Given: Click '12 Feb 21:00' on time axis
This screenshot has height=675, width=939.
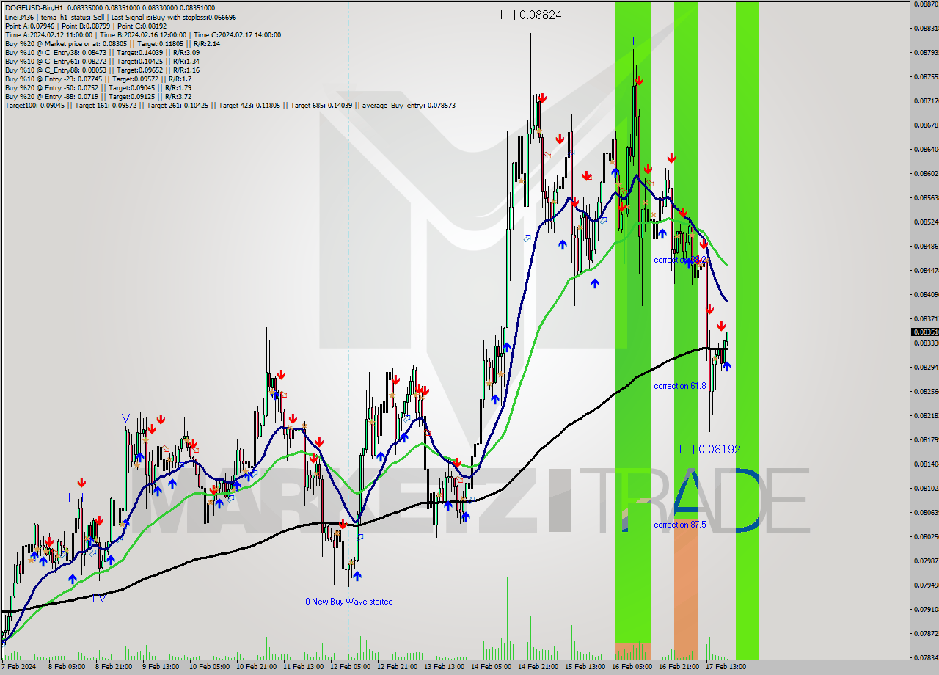Looking at the screenshot, I should (397, 667).
